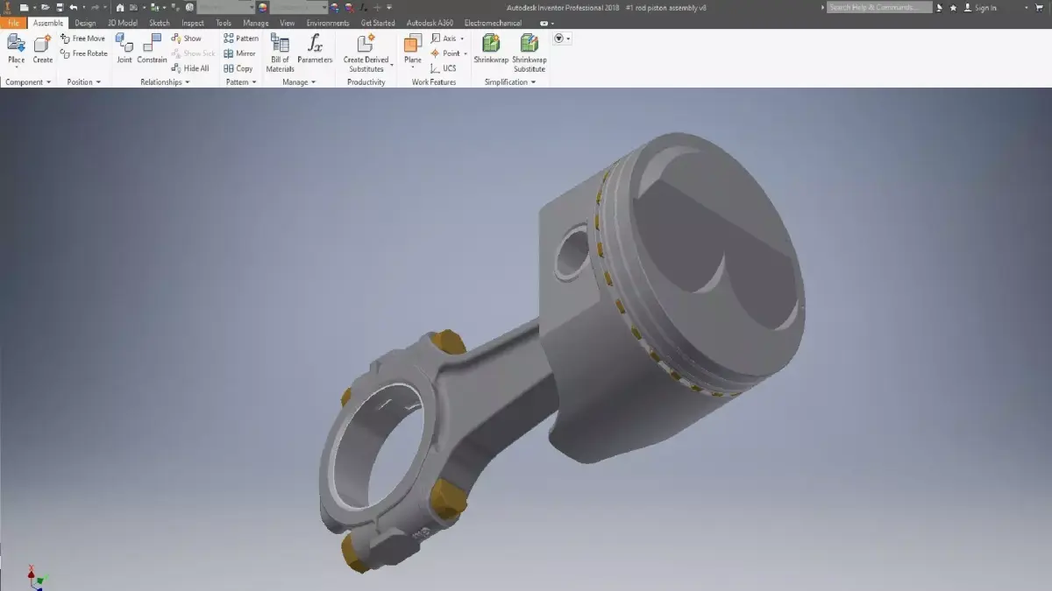Click the Mirror components tool
Viewport: 1052px width, 591px height.
tap(239, 53)
